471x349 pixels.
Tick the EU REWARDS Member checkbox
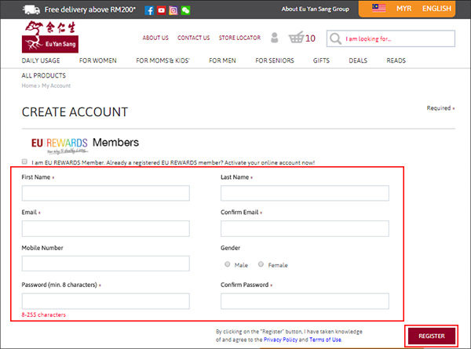click(24, 162)
